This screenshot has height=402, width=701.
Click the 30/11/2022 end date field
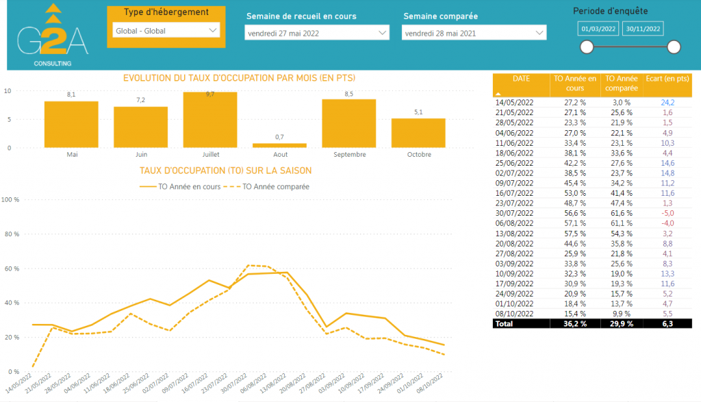643,29
